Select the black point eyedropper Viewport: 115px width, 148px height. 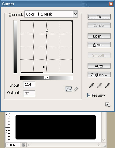[x=91, y=85]
